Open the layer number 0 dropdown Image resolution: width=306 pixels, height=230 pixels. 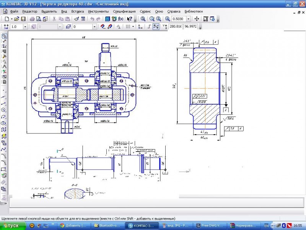[94, 27]
